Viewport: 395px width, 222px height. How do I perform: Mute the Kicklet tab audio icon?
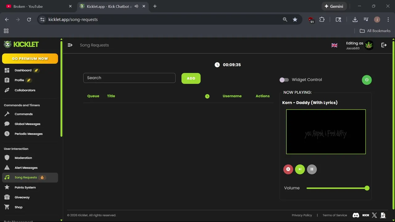[x=136, y=6]
